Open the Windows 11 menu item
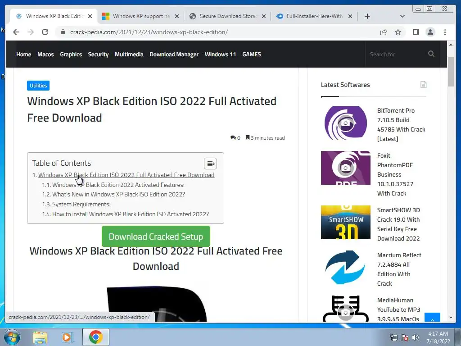461x346 pixels. [220, 54]
